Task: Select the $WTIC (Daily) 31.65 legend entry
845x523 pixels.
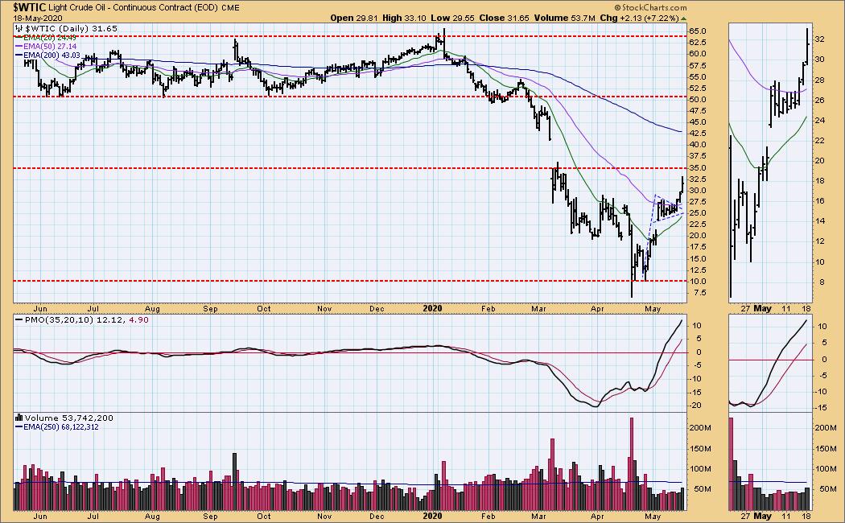Action: (x=70, y=28)
